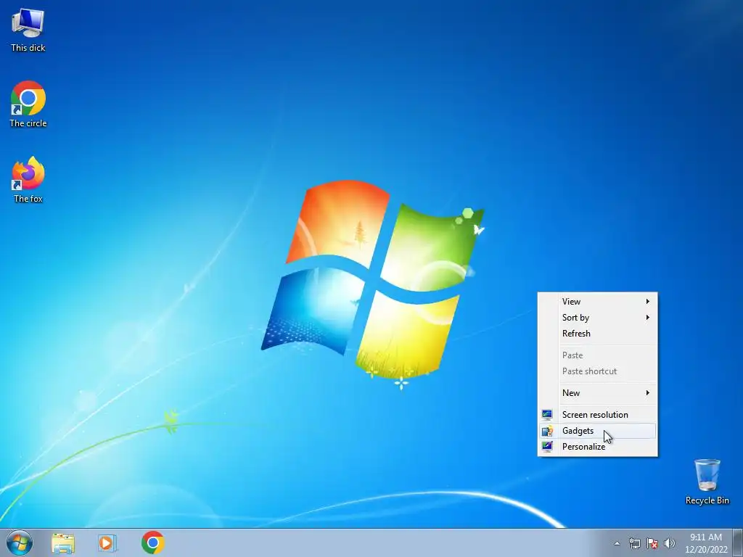The height and width of the screenshot is (557, 743).
Task: Choose Gadgets in the context menu
Action: pyautogui.click(x=598, y=431)
